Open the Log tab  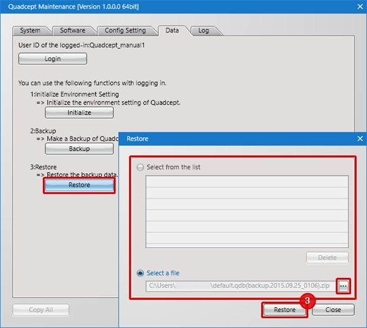204,31
